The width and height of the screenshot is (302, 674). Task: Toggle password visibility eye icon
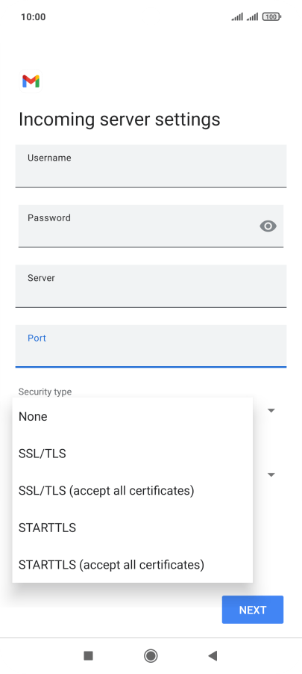point(268,226)
